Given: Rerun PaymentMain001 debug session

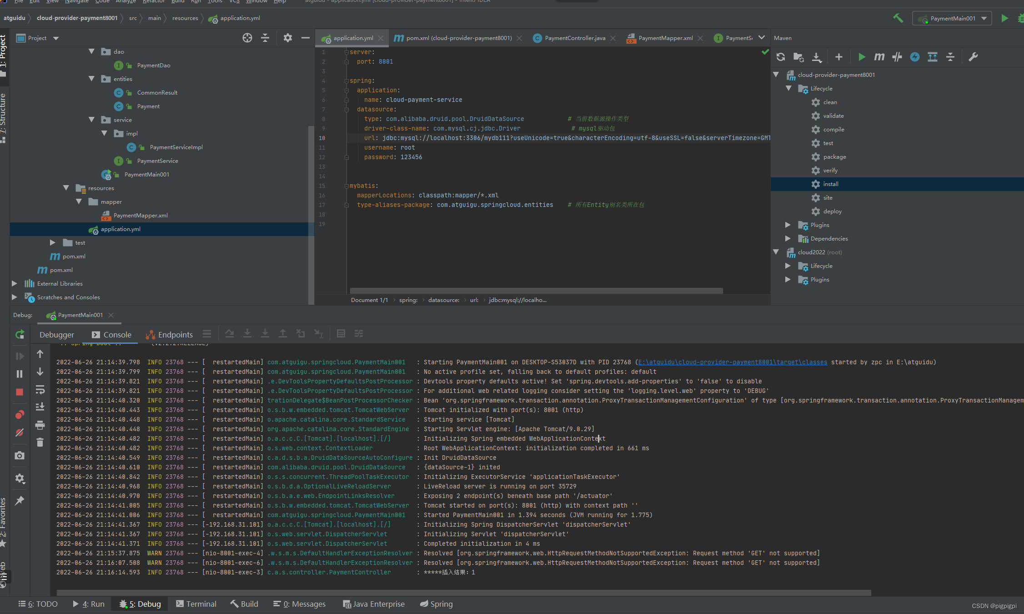Looking at the screenshot, I should tap(20, 334).
